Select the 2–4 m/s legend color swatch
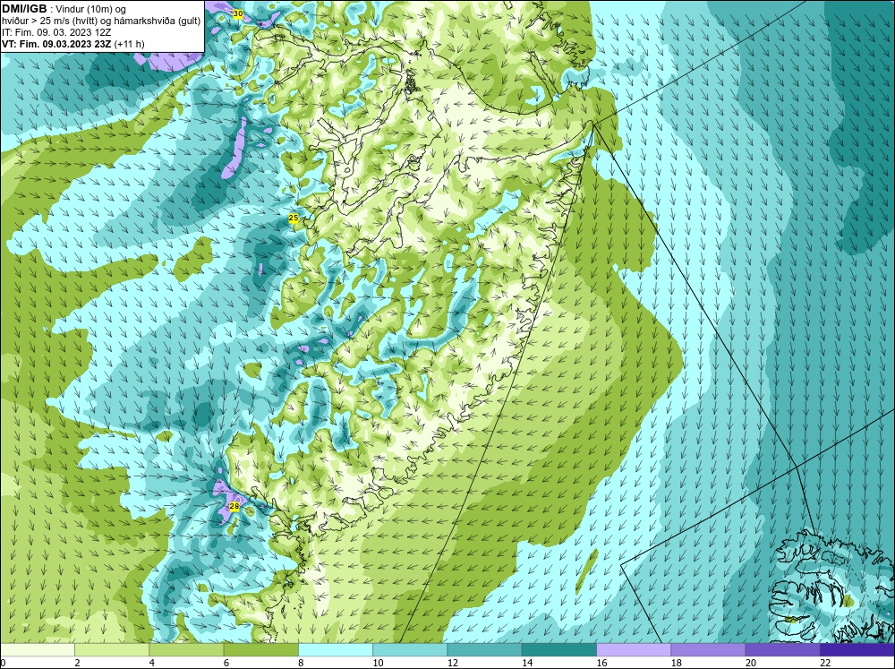The height and width of the screenshot is (669, 895). [x=112, y=649]
